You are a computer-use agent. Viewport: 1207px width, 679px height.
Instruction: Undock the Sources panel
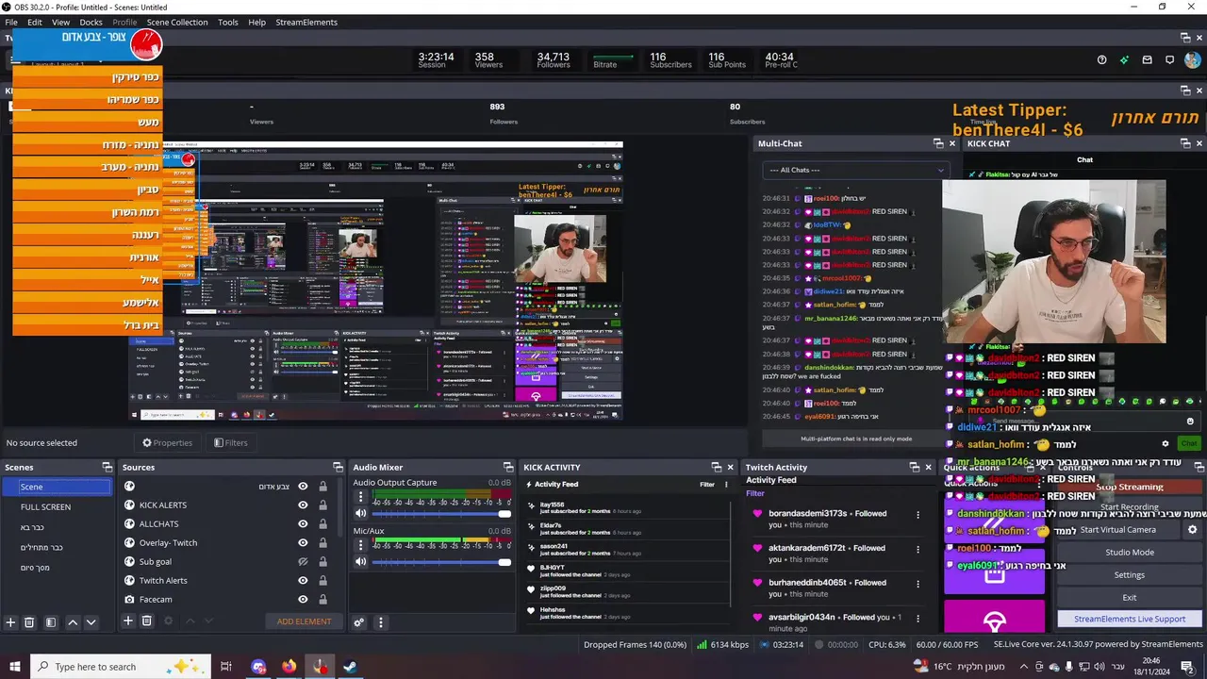338,467
